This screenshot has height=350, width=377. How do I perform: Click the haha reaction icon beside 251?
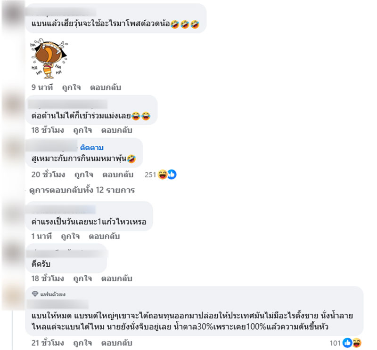(163, 175)
